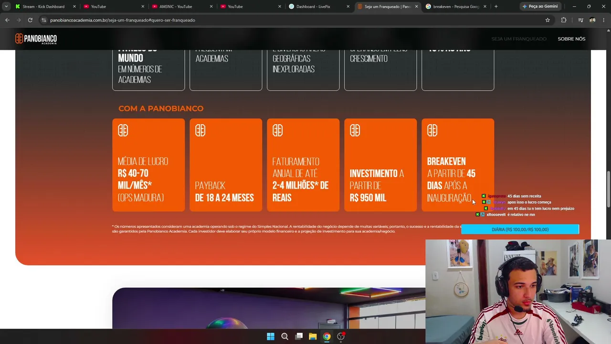Click the Simples Nacional disclaimer footnote
The width and height of the screenshot is (611, 344).
click(x=286, y=229)
